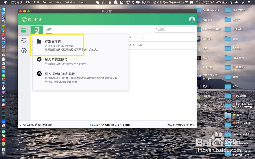
Task: Click the star icon in menu bar
Action: coord(243,2)
